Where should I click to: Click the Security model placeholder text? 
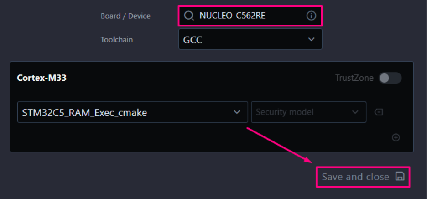coord(285,112)
